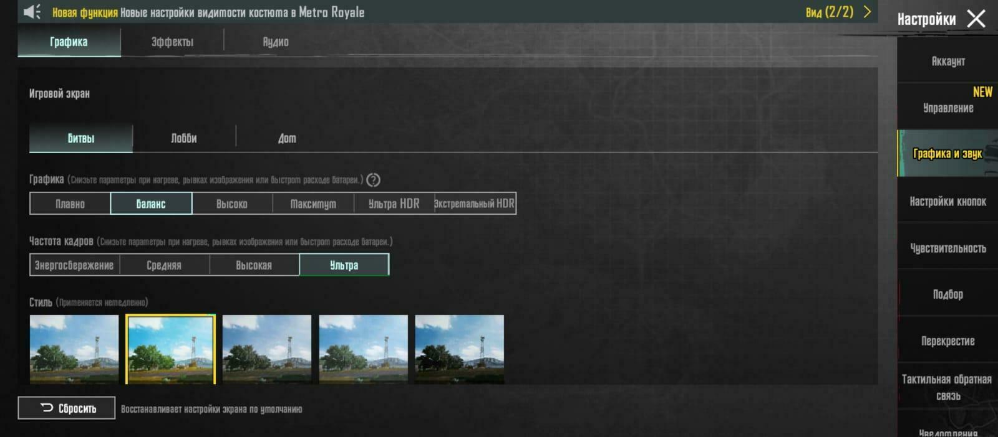The height and width of the screenshot is (437, 998).
Task: Set frame rate to Ультра
Action: tap(344, 265)
